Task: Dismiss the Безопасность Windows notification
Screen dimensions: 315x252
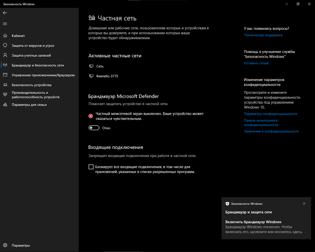Action: [x=304, y=204]
